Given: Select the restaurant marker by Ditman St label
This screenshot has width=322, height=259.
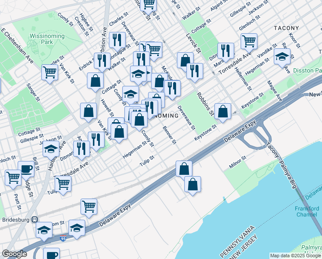Looking at the screenshot, I should [81, 150].
